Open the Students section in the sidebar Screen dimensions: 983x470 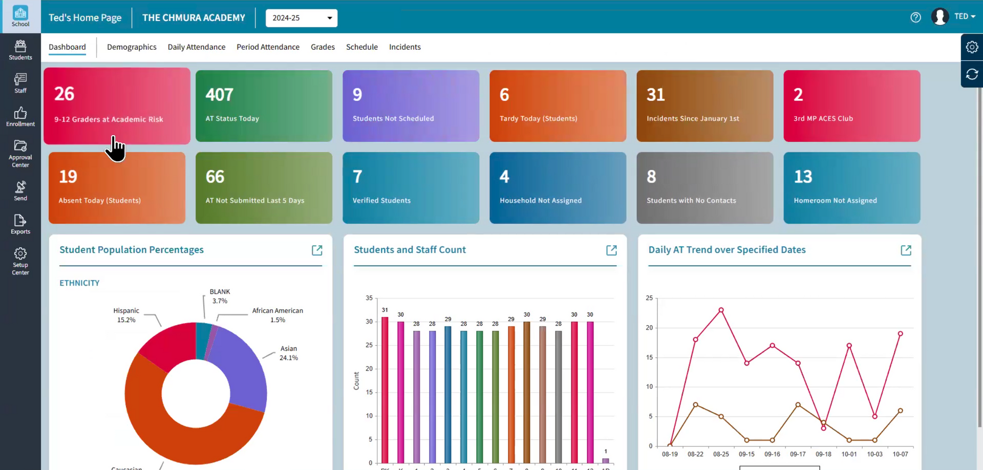coord(20,50)
